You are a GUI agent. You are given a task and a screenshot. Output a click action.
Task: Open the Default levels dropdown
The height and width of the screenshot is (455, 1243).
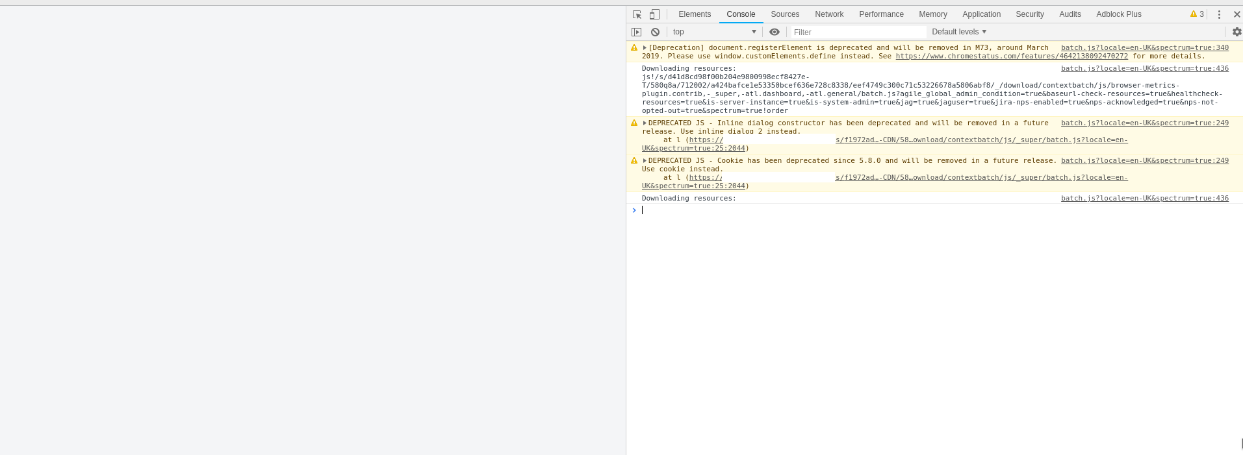[959, 32]
